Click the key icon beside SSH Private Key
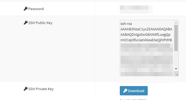Viewport: 186px width, 100px height. click(x=25, y=89)
